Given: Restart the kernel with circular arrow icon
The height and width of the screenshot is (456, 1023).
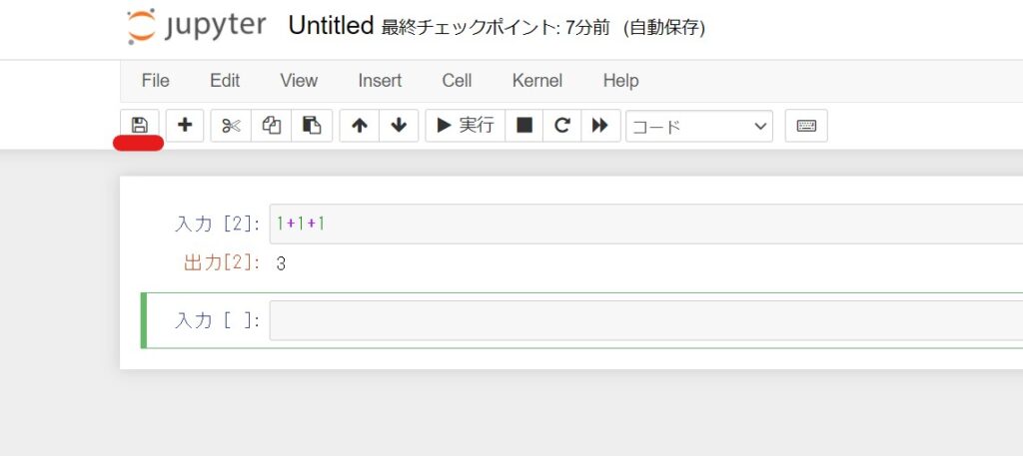Looking at the screenshot, I should [x=561, y=125].
